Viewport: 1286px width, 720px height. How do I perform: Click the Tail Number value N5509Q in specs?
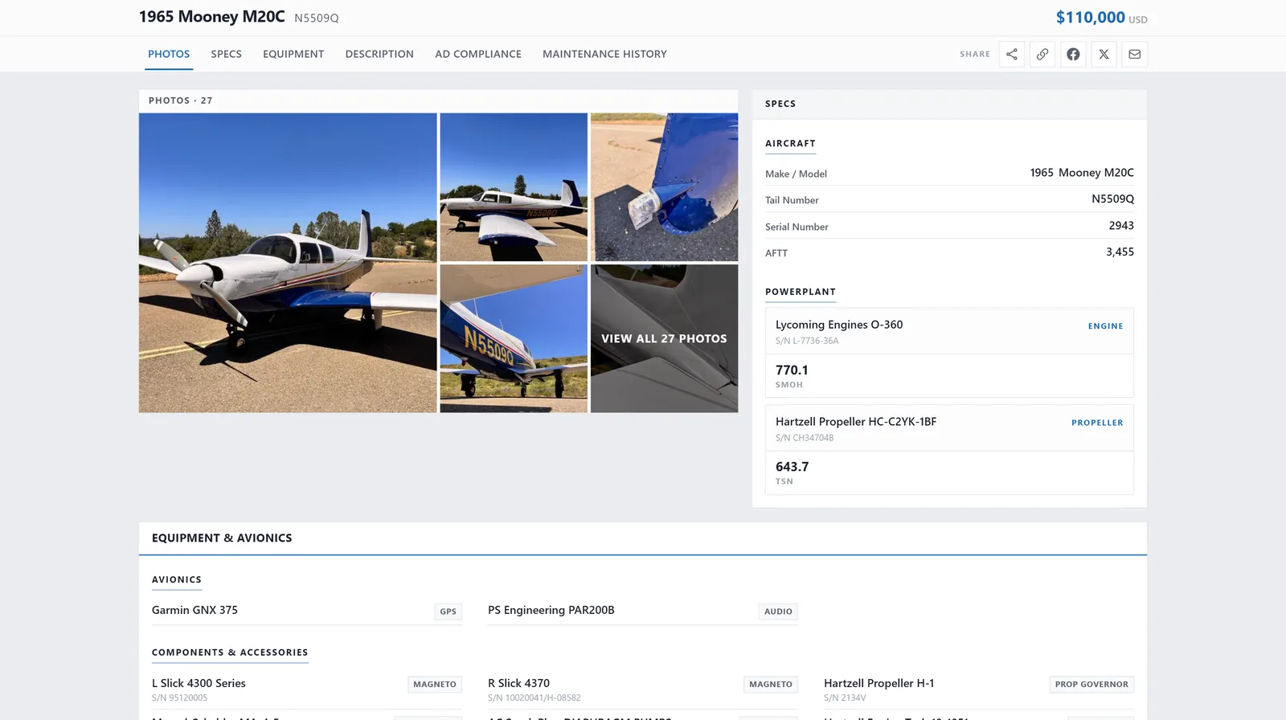pyautogui.click(x=1112, y=199)
